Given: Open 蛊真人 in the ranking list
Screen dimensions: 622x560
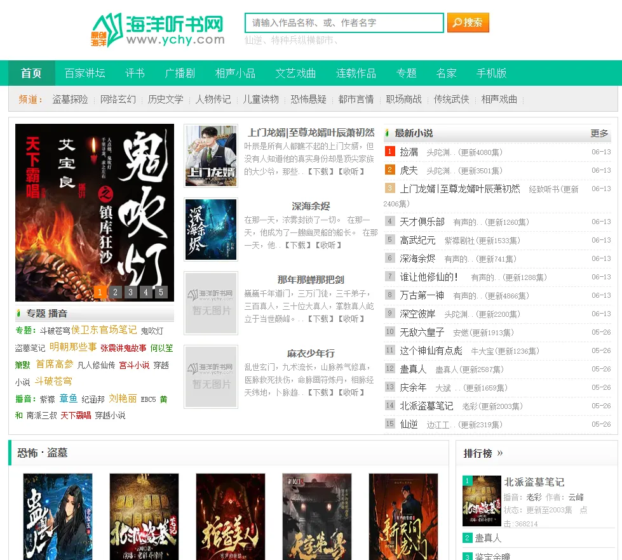Looking at the screenshot, I should pos(489,538).
